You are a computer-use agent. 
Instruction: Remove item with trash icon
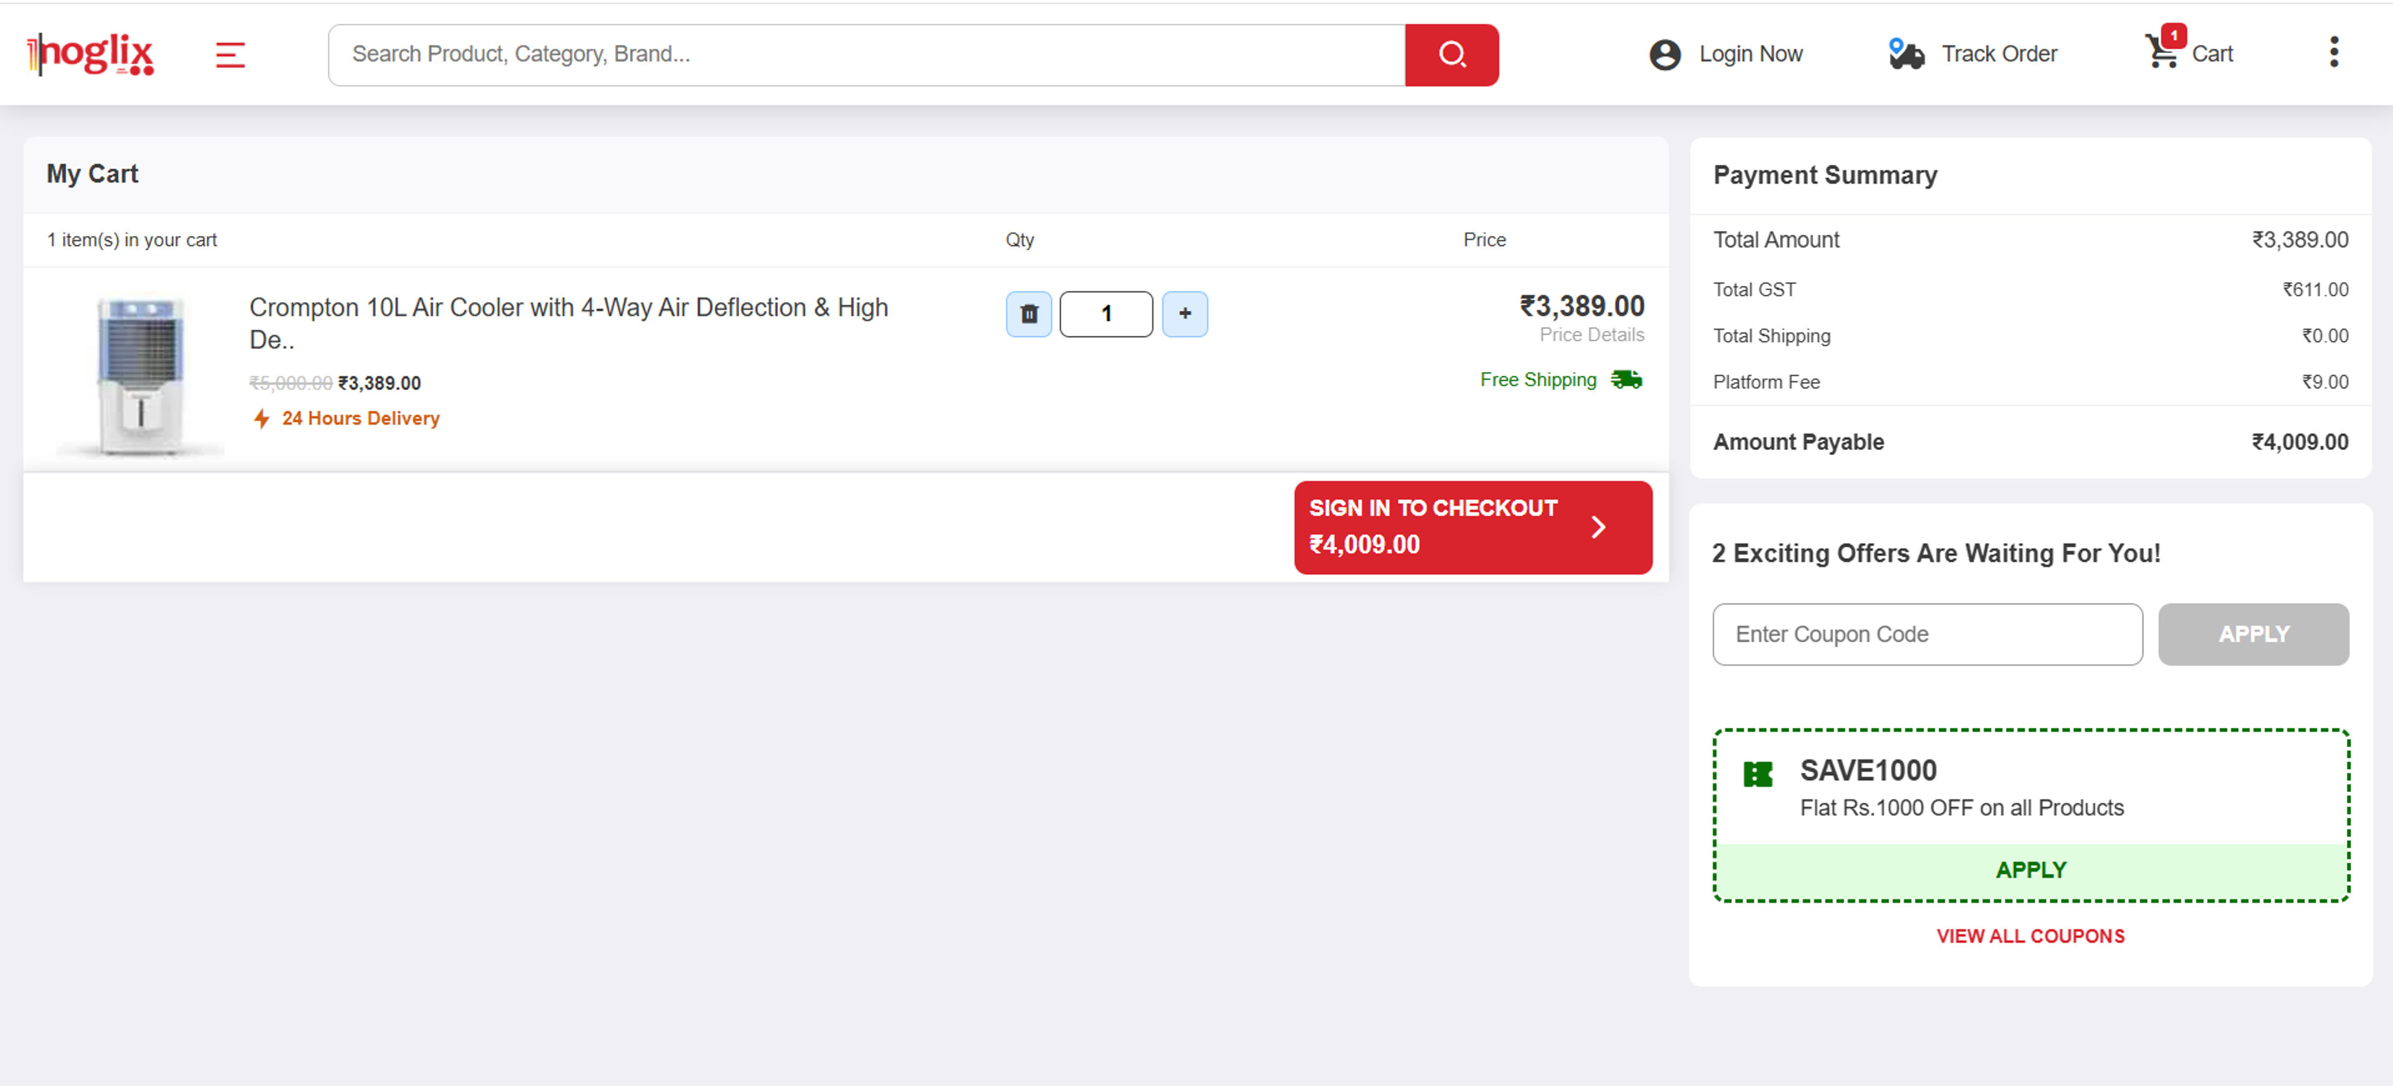(1028, 314)
